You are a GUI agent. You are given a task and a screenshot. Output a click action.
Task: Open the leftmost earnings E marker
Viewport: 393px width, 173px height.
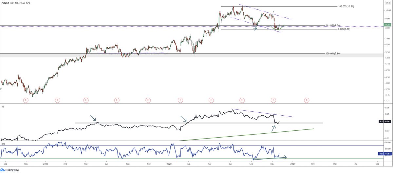pos(26,100)
